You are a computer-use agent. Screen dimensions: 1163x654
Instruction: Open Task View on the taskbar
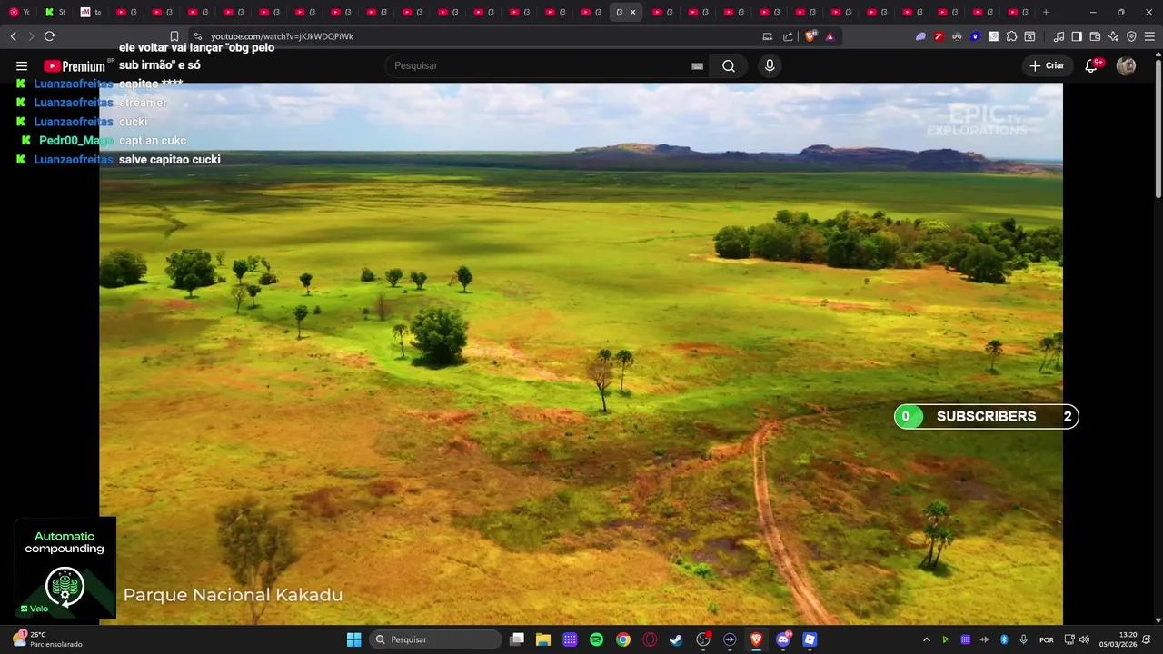coord(516,639)
